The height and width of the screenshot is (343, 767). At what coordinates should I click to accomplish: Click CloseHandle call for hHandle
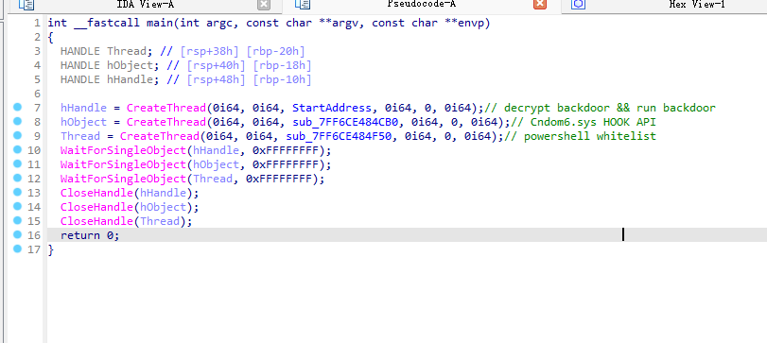(96, 193)
